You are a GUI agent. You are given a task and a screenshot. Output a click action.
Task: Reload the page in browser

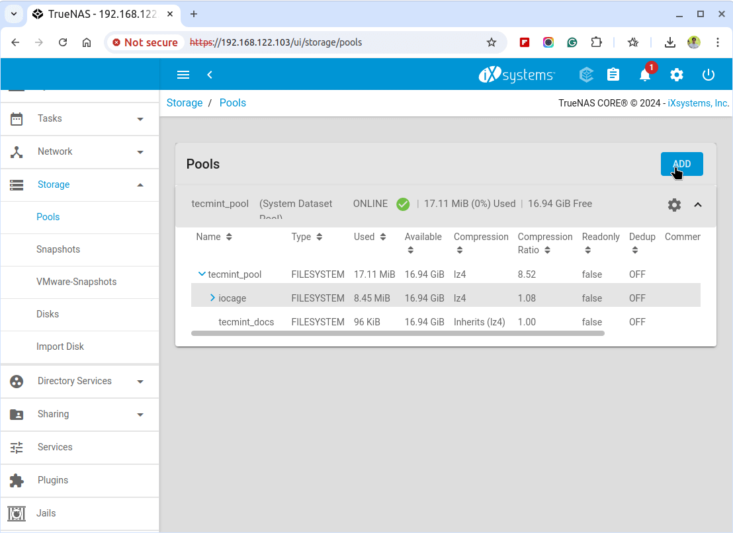[x=63, y=42]
